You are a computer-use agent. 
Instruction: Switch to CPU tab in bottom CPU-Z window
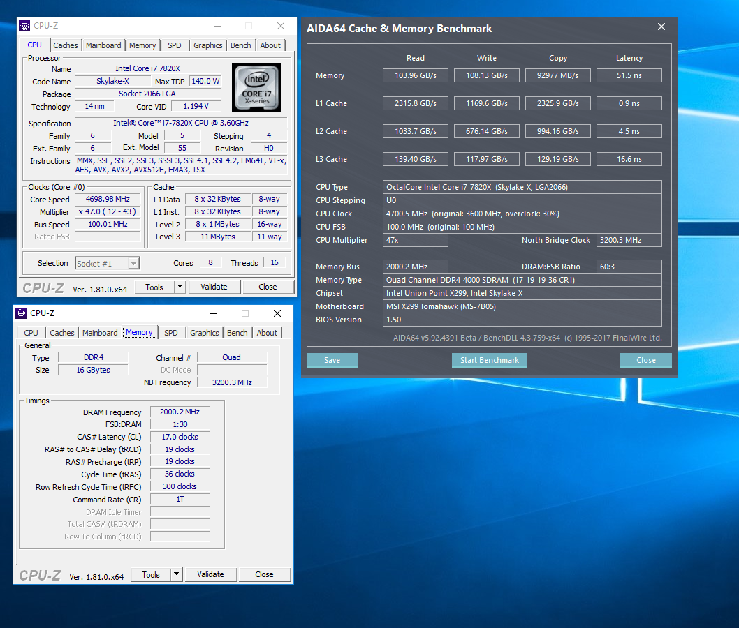(31, 333)
